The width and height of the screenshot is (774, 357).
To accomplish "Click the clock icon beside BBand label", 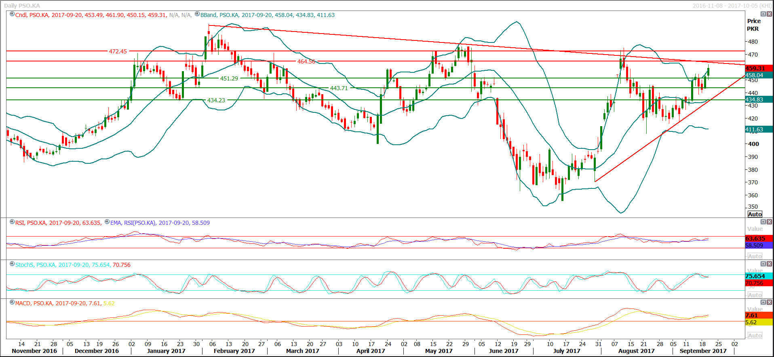I will (x=197, y=14).
